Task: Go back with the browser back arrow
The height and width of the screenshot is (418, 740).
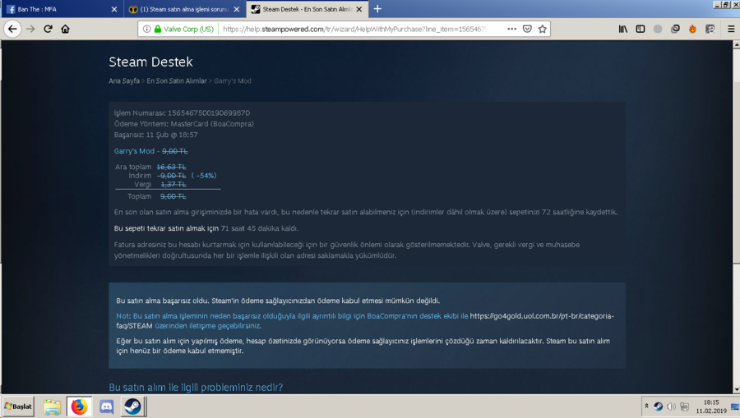Action: pyautogui.click(x=12, y=30)
